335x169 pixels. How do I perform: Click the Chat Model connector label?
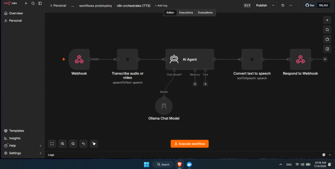tap(174, 75)
